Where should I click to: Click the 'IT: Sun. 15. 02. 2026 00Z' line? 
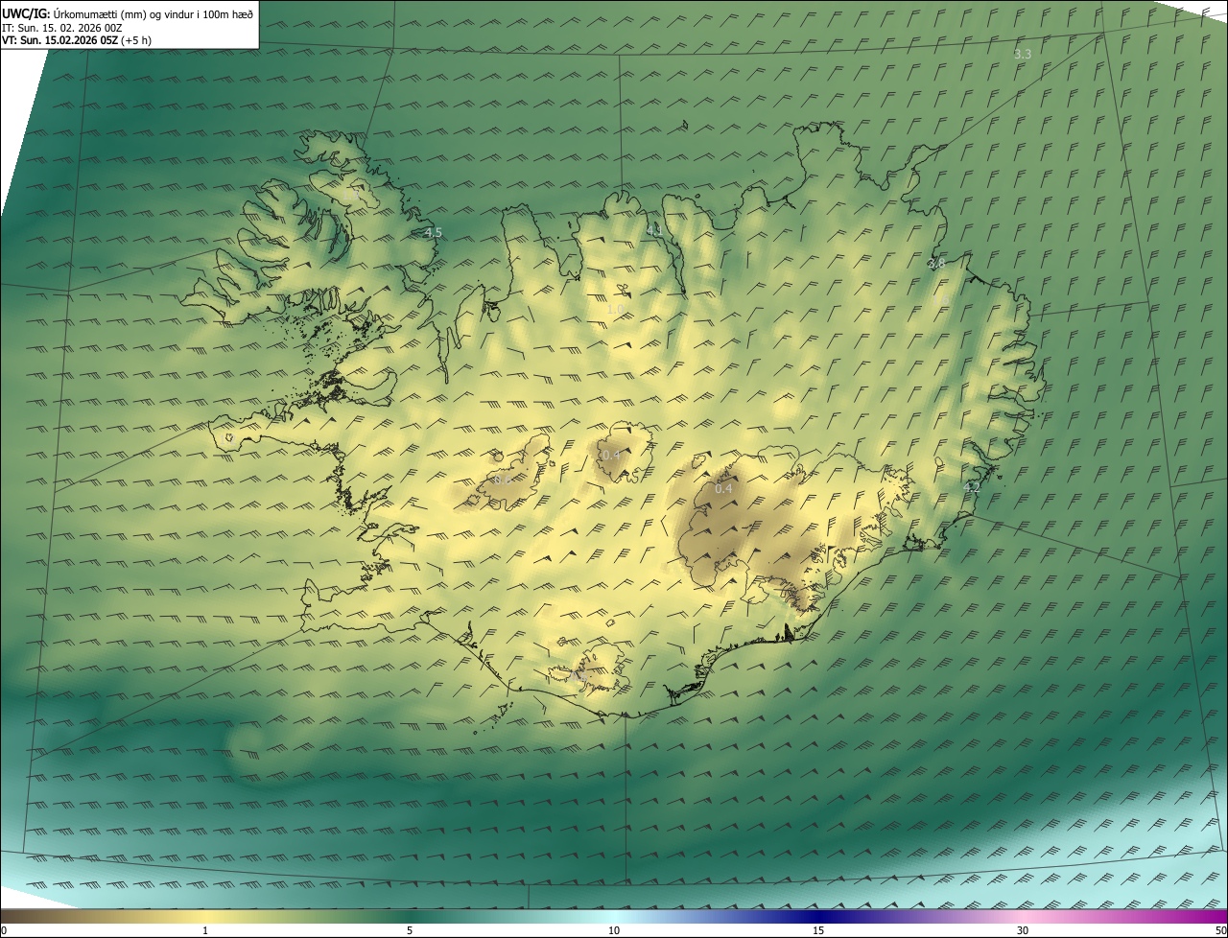(x=62, y=28)
